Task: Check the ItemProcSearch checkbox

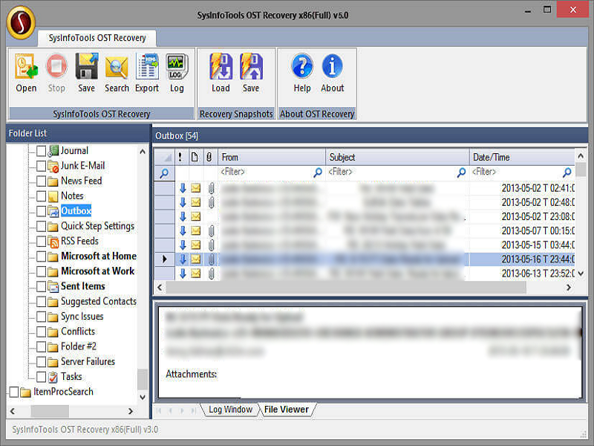Action: (x=13, y=392)
